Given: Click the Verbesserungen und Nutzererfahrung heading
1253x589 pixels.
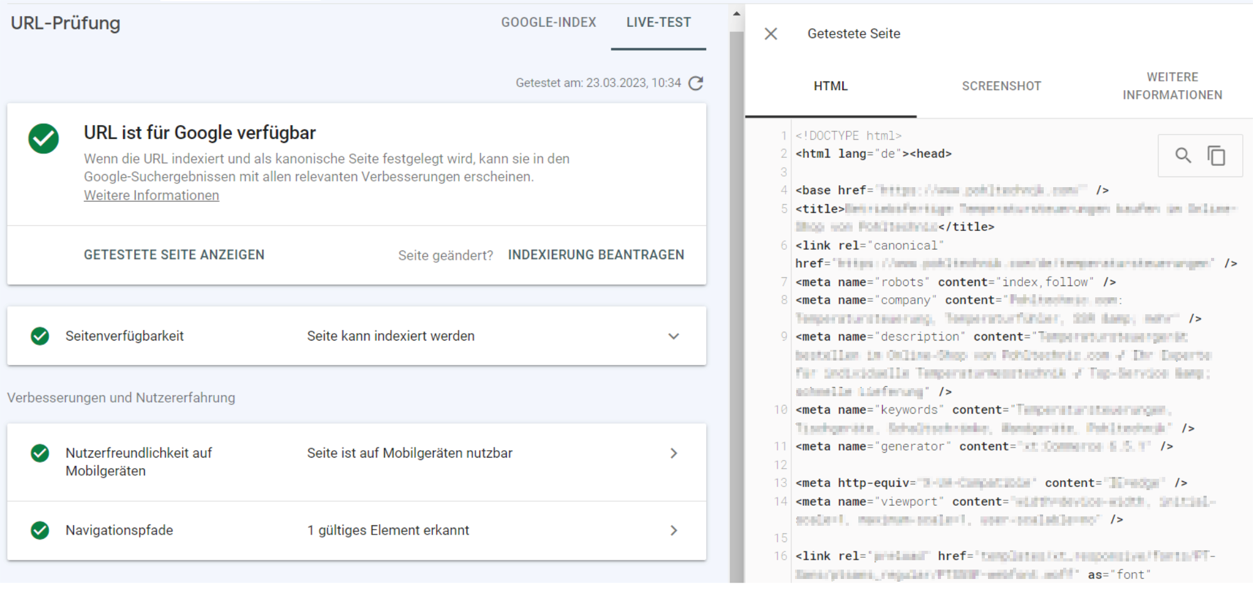Looking at the screenshot, I should point(121,398).
